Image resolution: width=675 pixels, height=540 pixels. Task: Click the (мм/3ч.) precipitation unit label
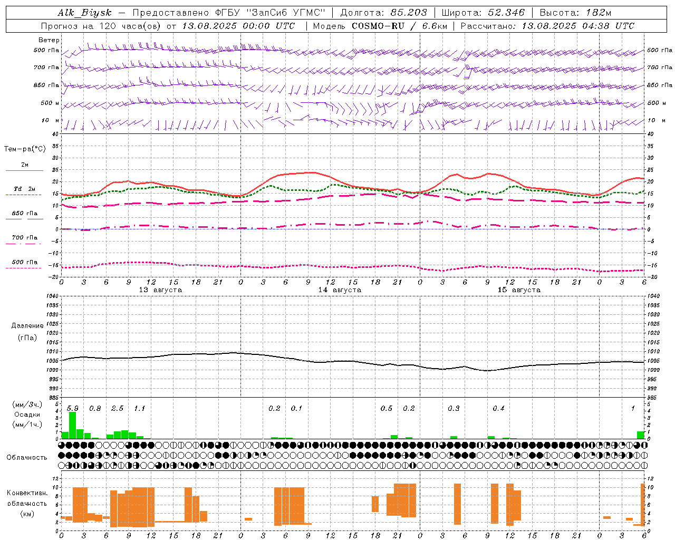[x=27, y=404]
